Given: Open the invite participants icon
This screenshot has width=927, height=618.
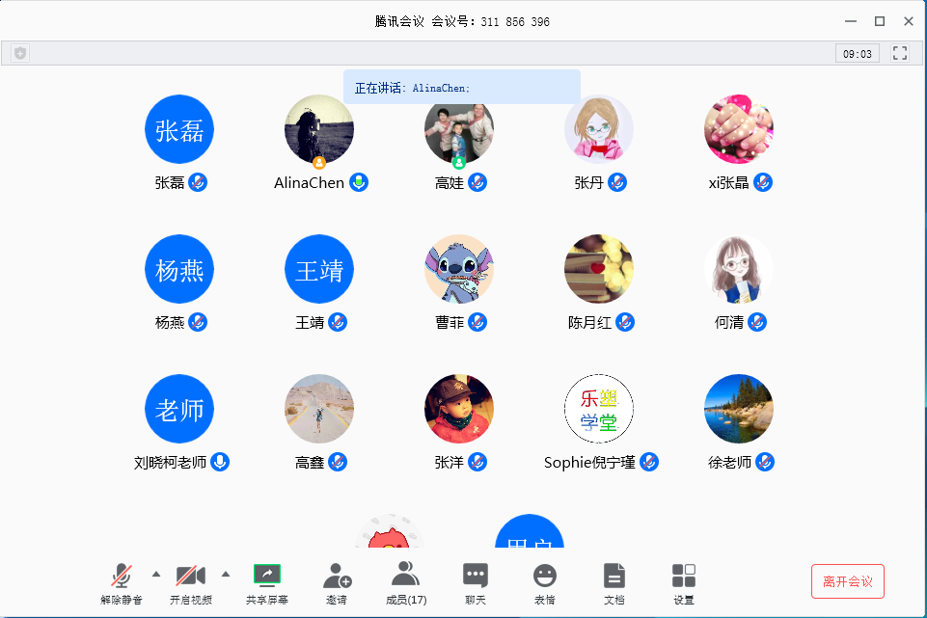Looking at the screenshot, I should click(x=337, y=576).
